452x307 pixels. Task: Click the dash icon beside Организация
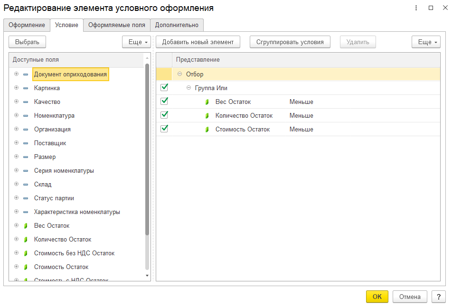pyautogui.click(x=26, y=130)
